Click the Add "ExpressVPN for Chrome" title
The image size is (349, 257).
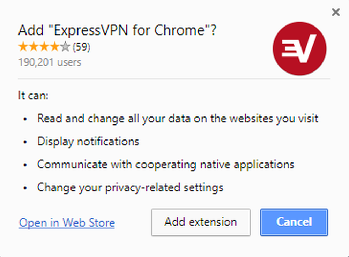[117, 31]
